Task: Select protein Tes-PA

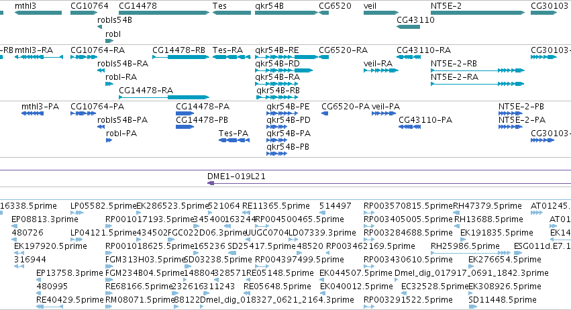Action: (234, 140)
